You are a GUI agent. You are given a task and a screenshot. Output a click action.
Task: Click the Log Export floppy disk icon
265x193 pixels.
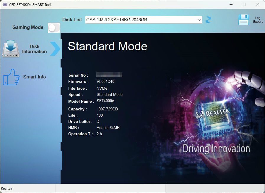coord(244,20)
